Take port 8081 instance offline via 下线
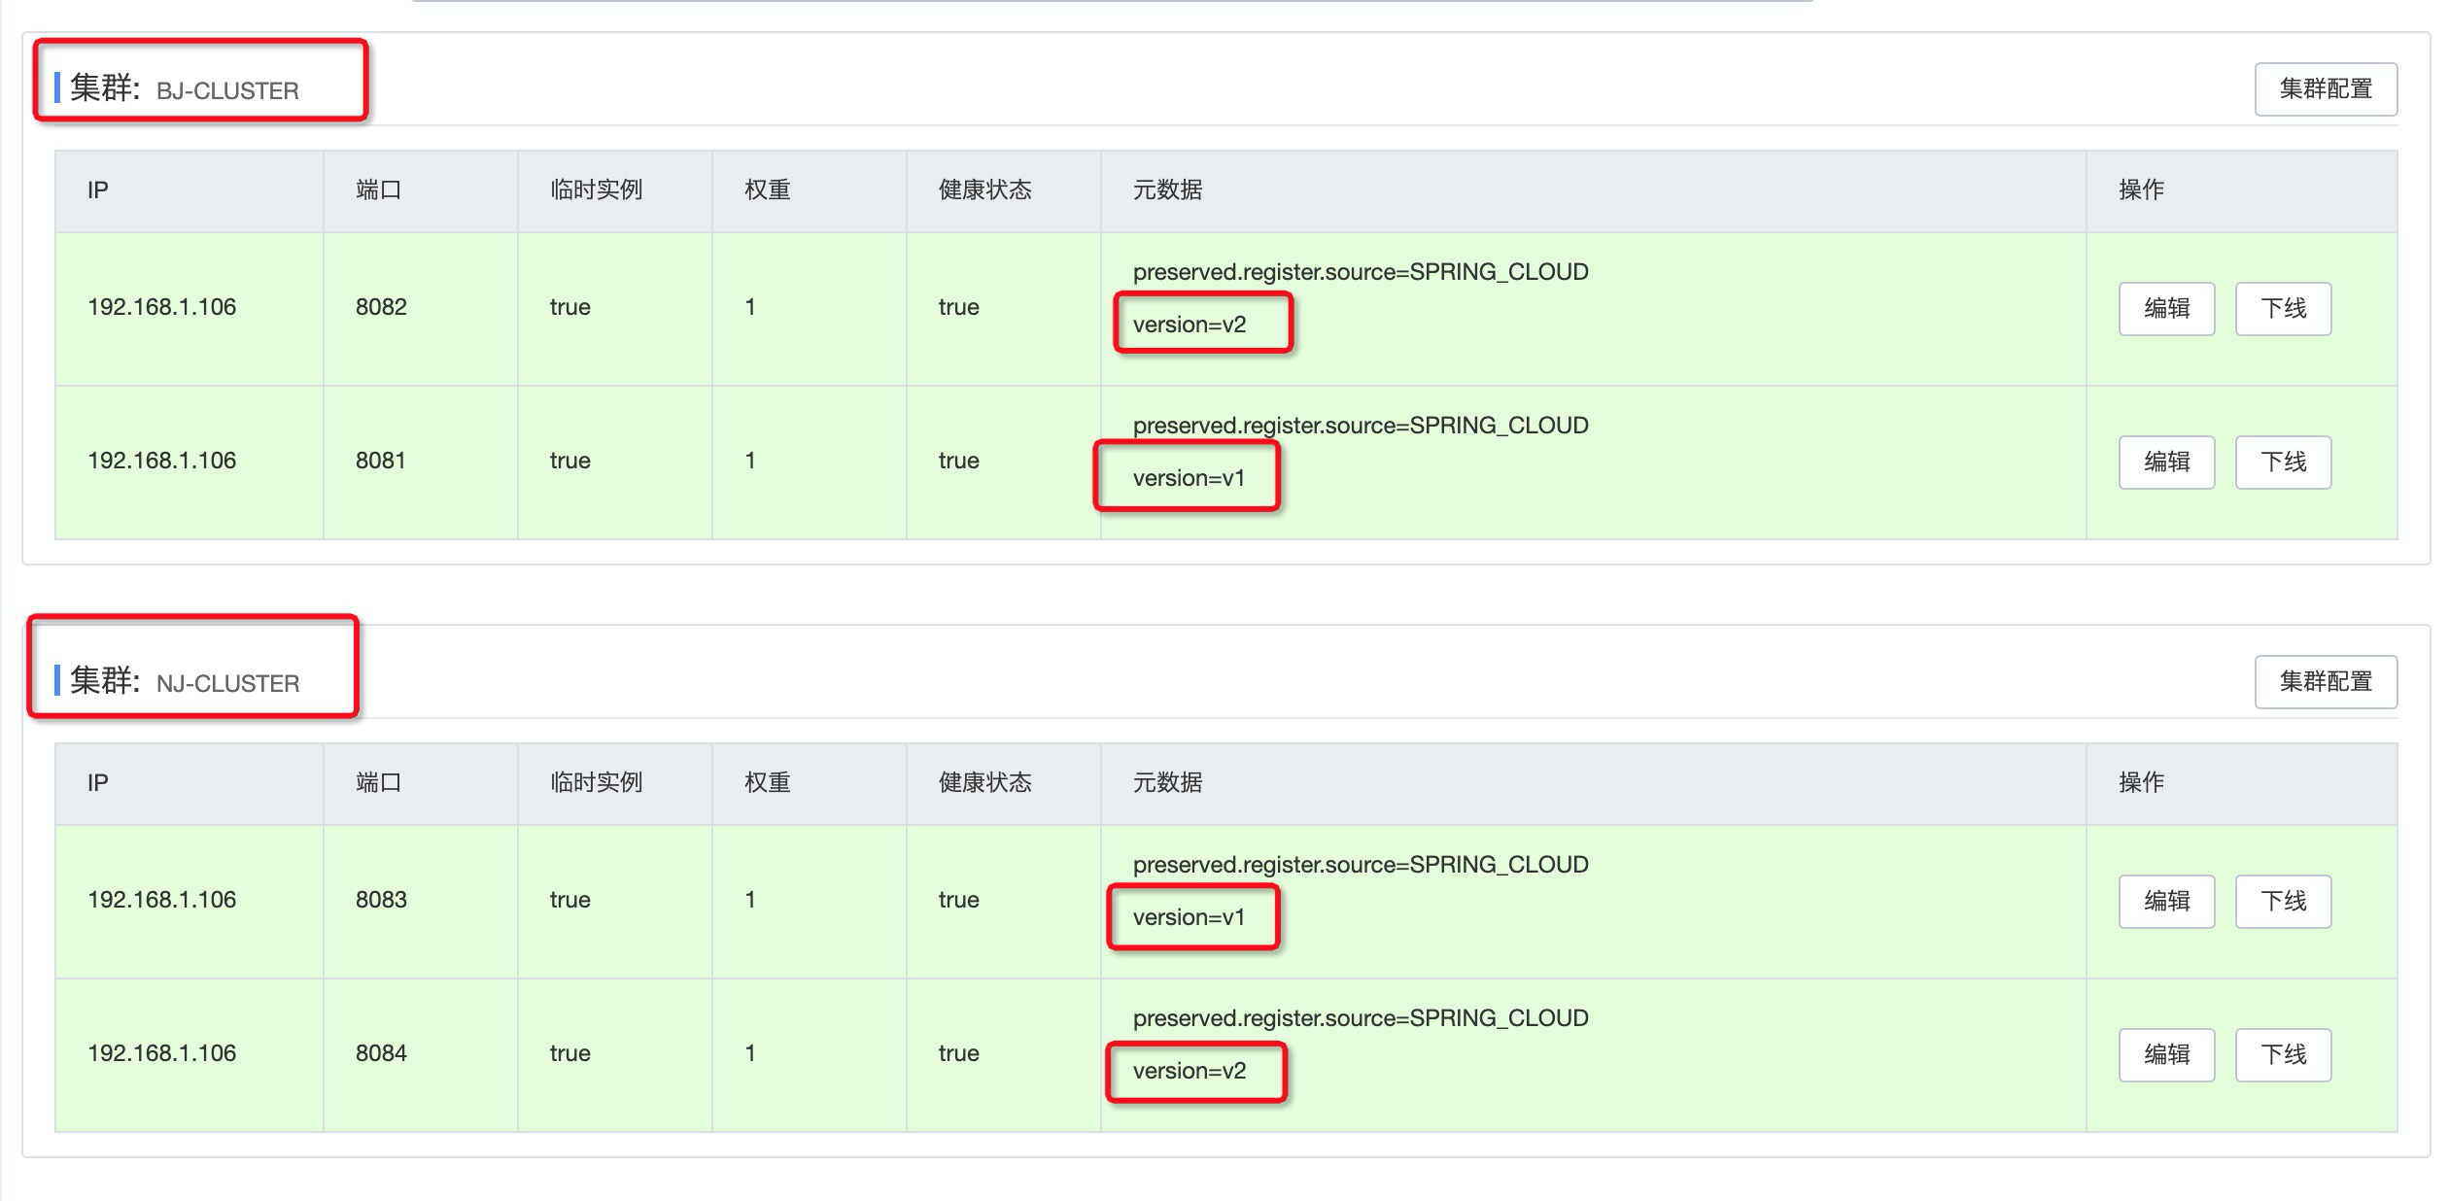 (x=2283, y=462)
